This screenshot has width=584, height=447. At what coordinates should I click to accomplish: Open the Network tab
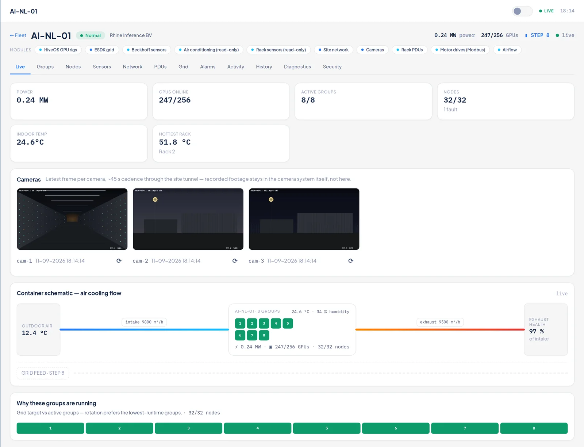click(x=132, y=67)
